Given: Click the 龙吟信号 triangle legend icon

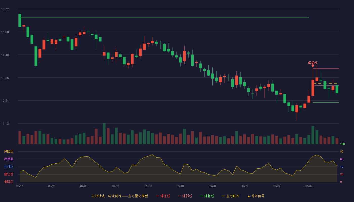Looking at the screenshot, I should (249, 196).
